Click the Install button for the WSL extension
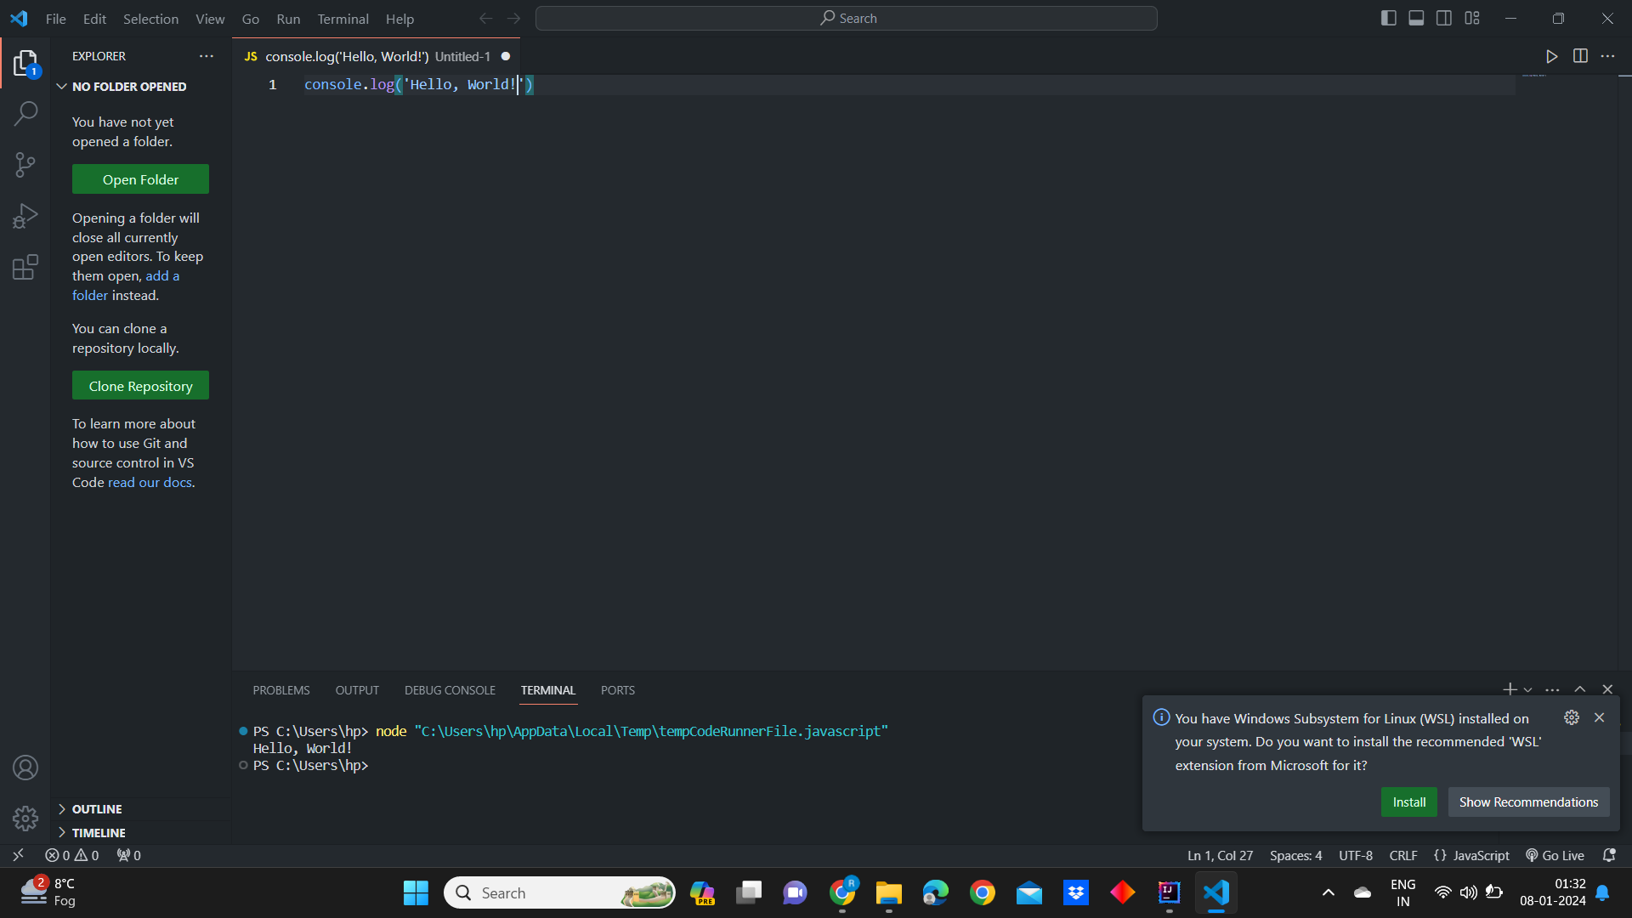Viewport: 1632px width, 918px height. (1408, 802)
